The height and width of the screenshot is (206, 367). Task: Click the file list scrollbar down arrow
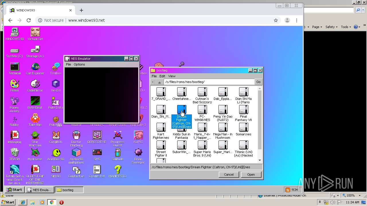click(260, 160)
